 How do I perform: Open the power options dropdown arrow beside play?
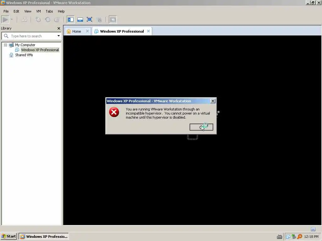tap(12, 20)
